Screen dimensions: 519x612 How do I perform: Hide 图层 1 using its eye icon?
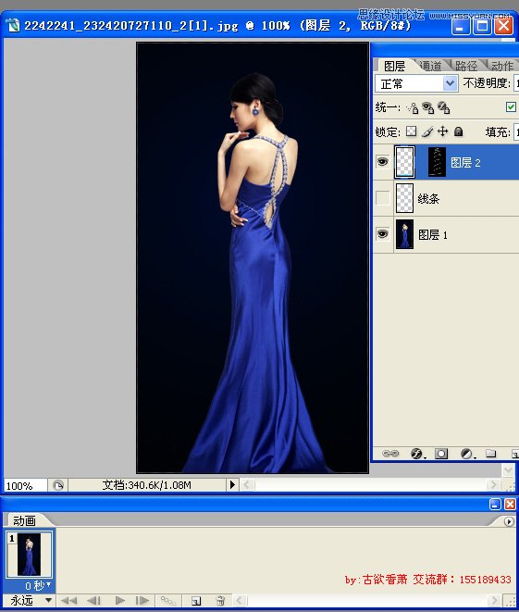[382, 234]
